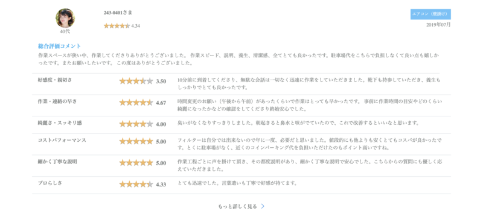The image size is (483, 219).
Task: Click the 4.00 stars for 綺麗さ・スッキリ感
Action: coord(136,124)
